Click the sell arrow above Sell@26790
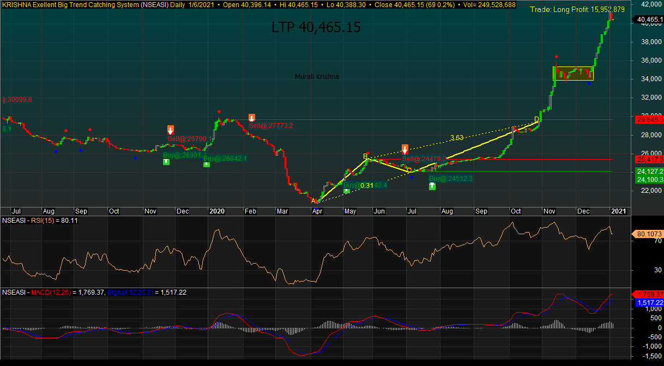This screenshot has height=366, width=664. [171, 130]
